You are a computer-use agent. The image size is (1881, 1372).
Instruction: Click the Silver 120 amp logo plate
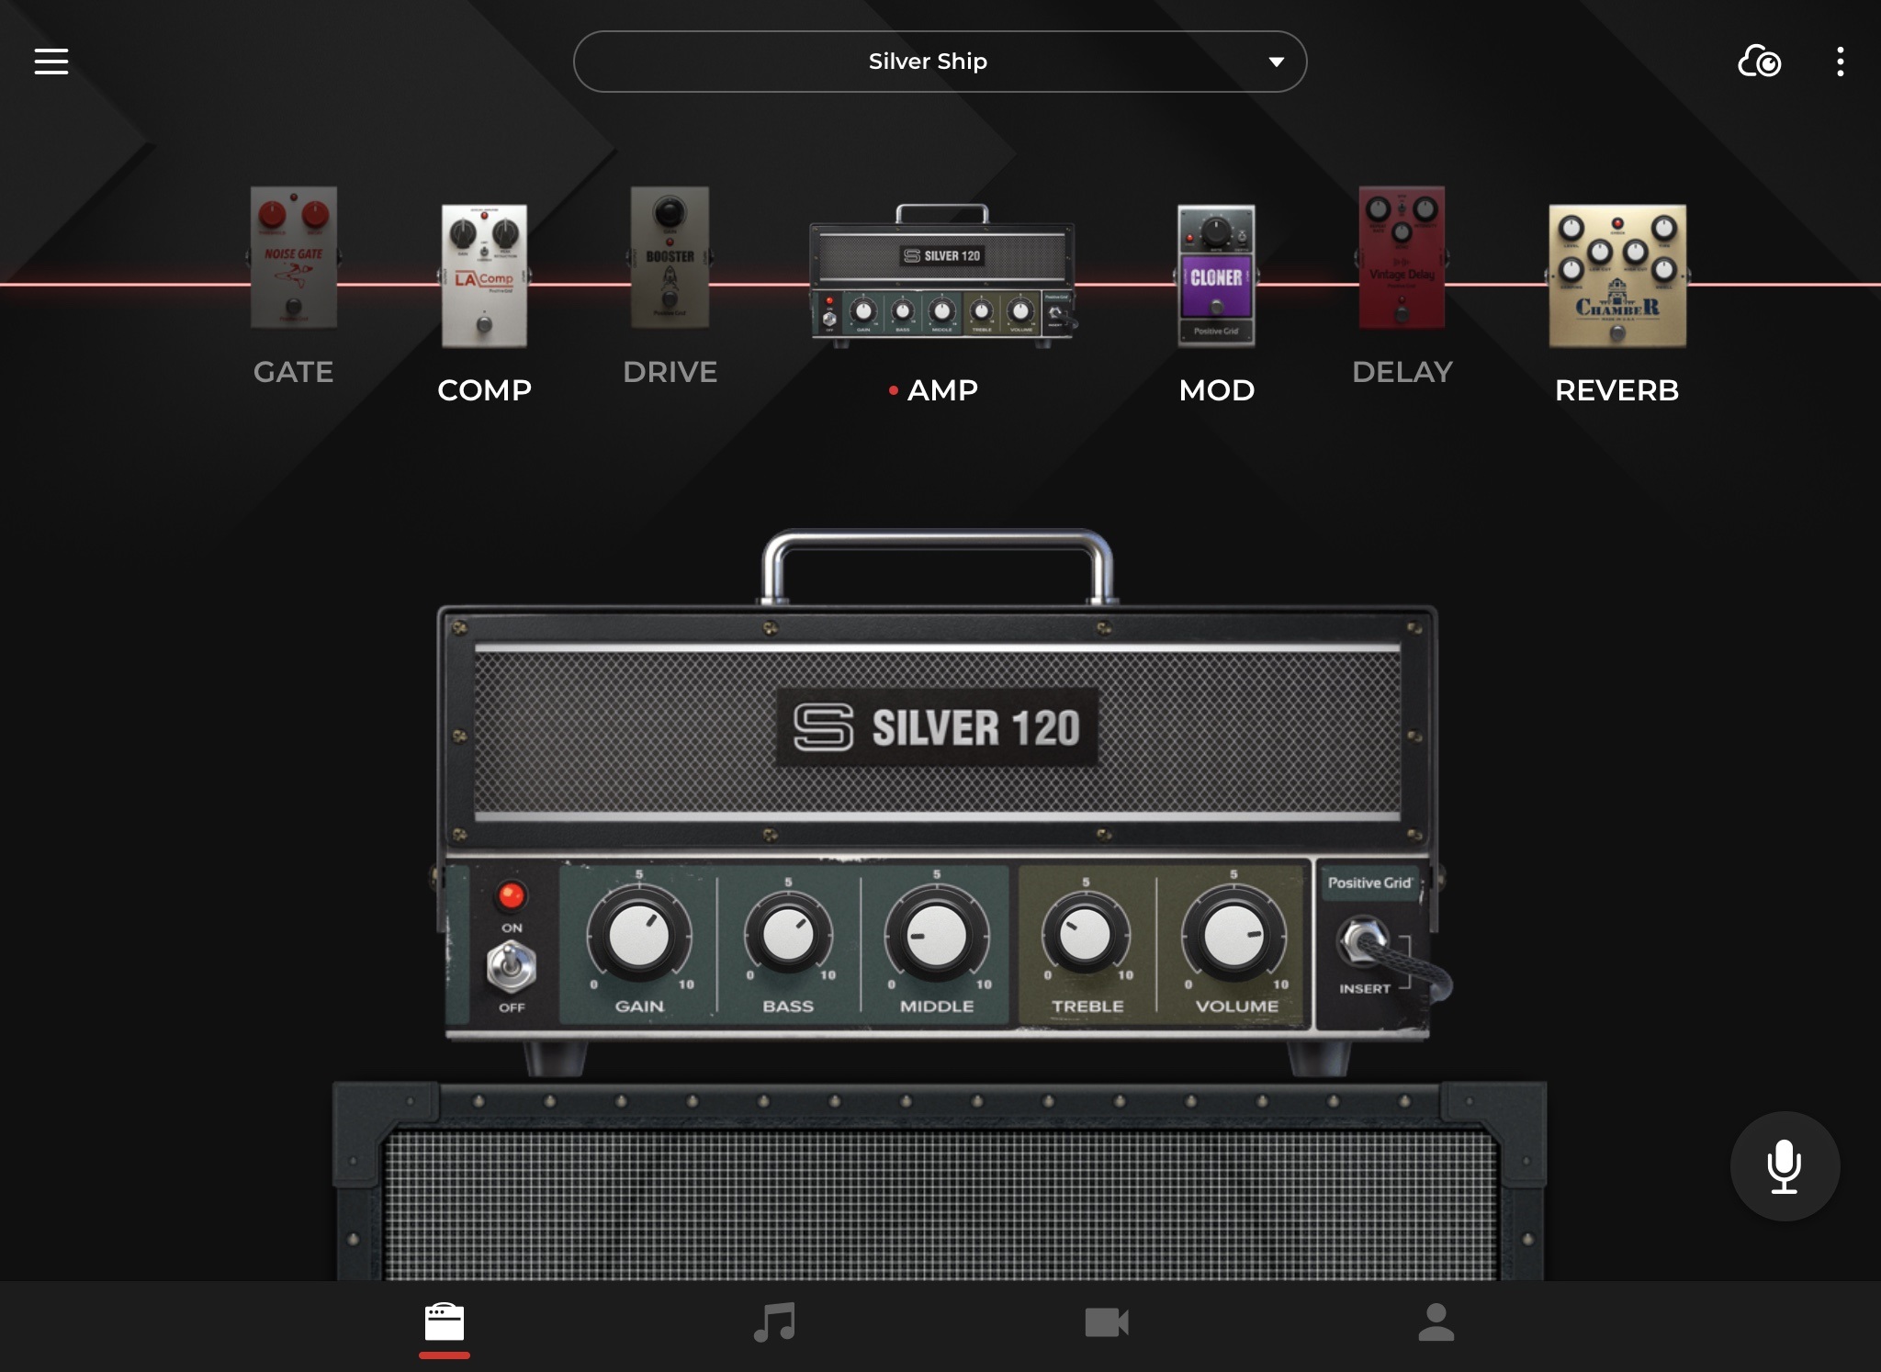pos(937,727)
